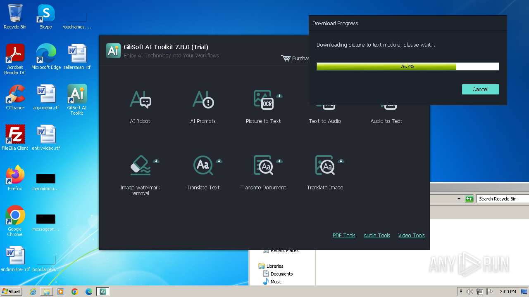Image resolution: width=529 pixels, height=297 pixels.
Task: Click the Explorer refresh button
Action: click(469, 199)
